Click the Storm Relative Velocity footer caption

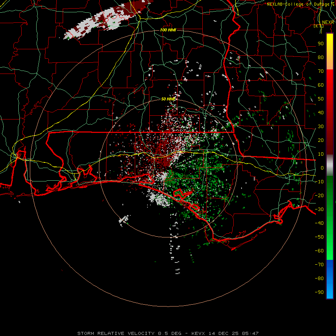point(168,333)
